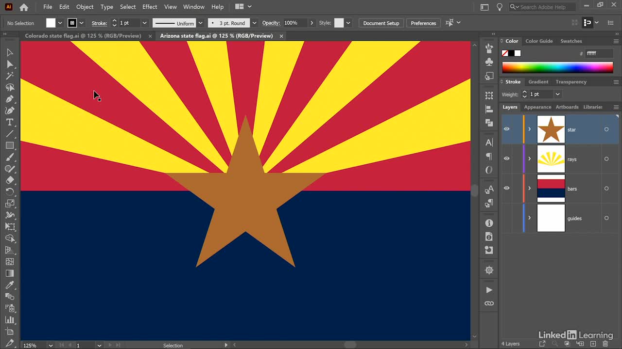The width and height of the screenshot is (622, 349).
Task: Switch to the Swatches tab
Action: 571,41
